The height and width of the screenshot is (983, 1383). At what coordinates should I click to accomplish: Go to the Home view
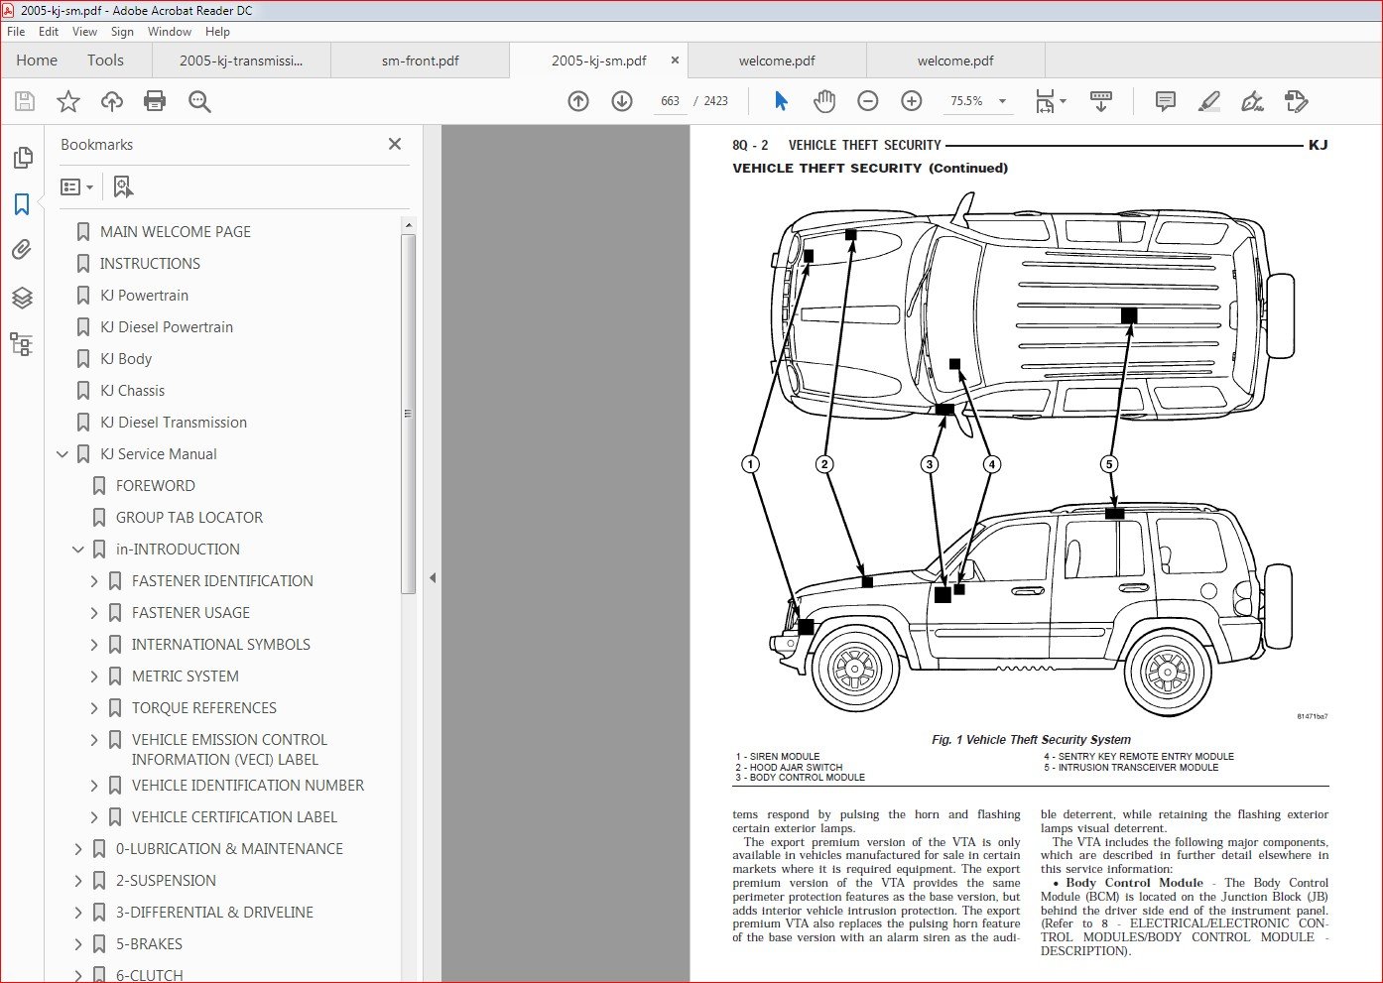point(37,61)
